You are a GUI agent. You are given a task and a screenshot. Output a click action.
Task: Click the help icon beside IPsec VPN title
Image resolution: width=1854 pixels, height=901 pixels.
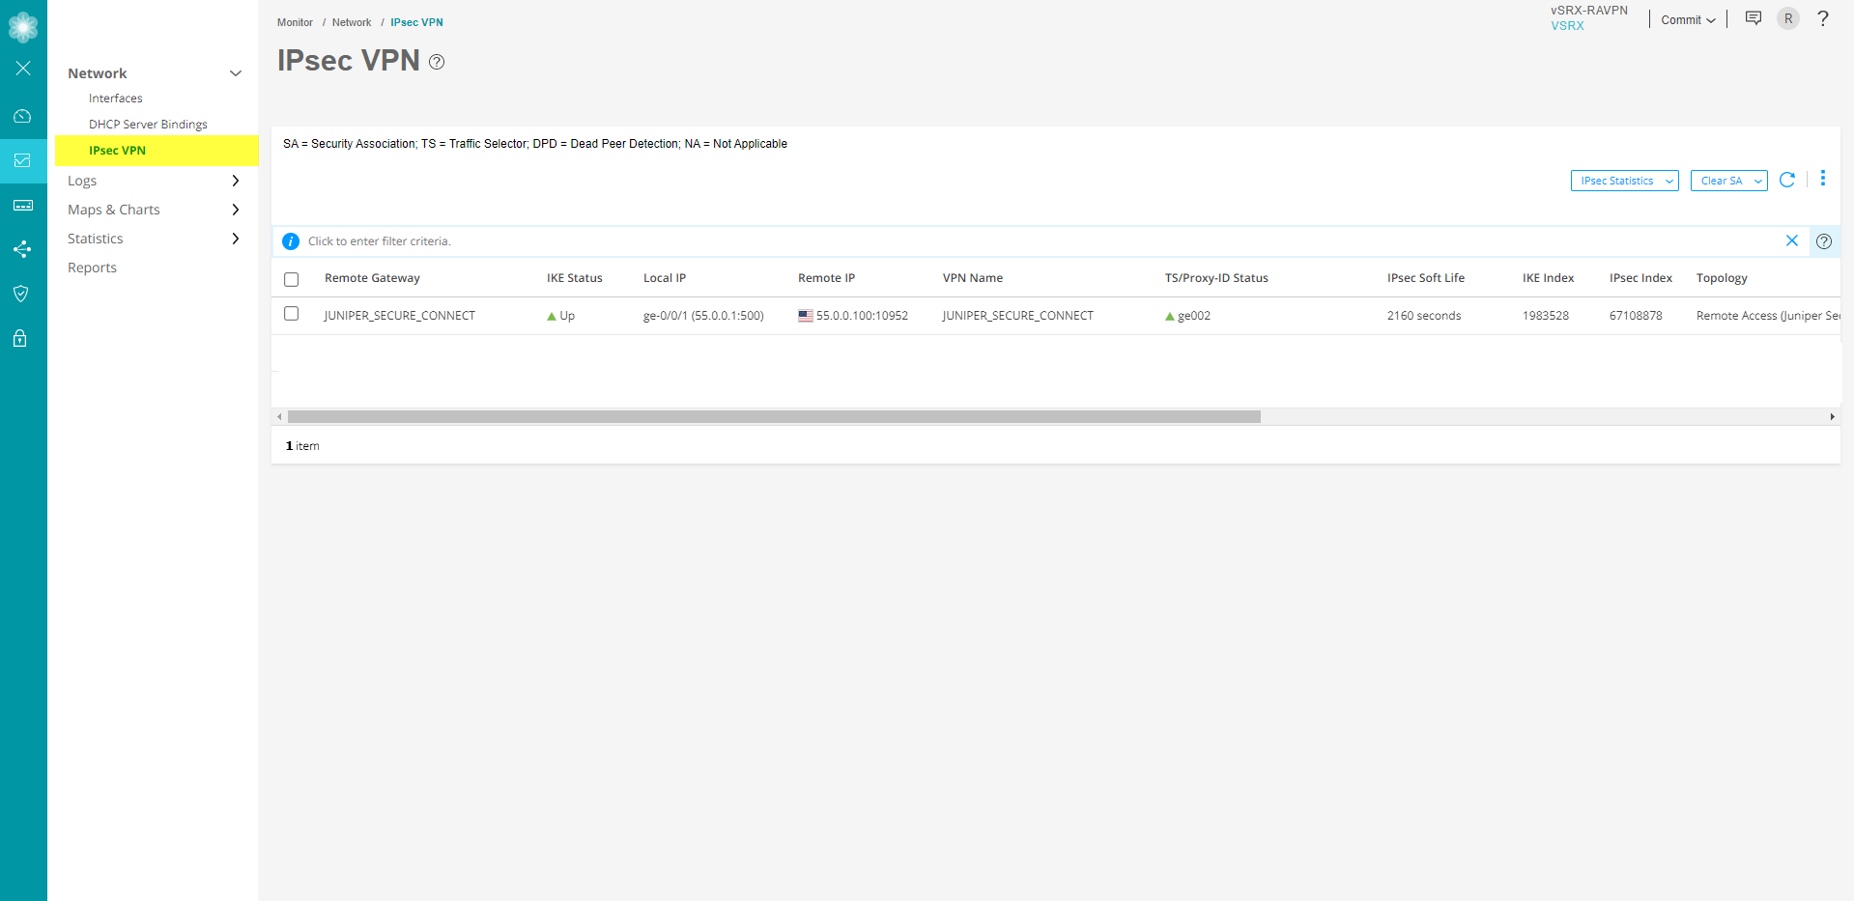(x=437, y=62)
